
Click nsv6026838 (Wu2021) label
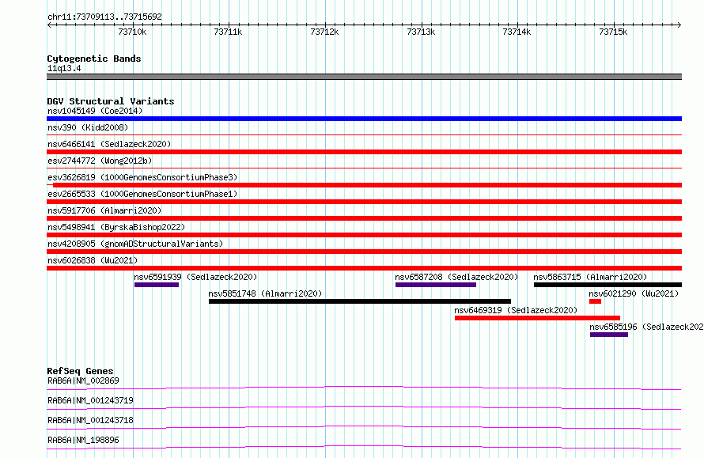pyautogui.click(x=93, y=260)
